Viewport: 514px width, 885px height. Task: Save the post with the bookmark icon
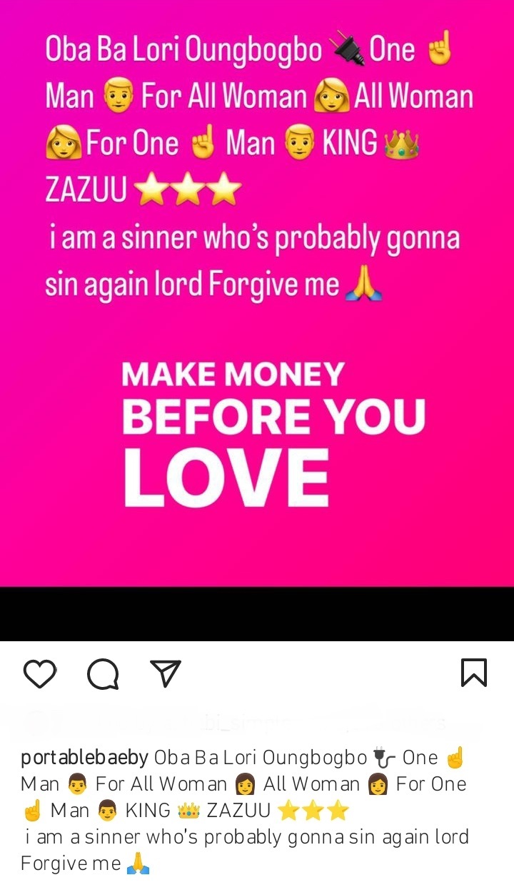(x=474, y=673)
